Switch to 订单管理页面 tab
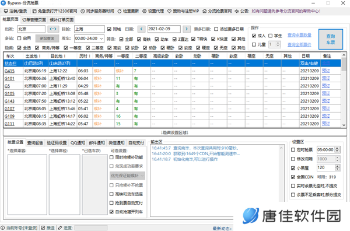The image size is (350, 231). tap(34, 20)
